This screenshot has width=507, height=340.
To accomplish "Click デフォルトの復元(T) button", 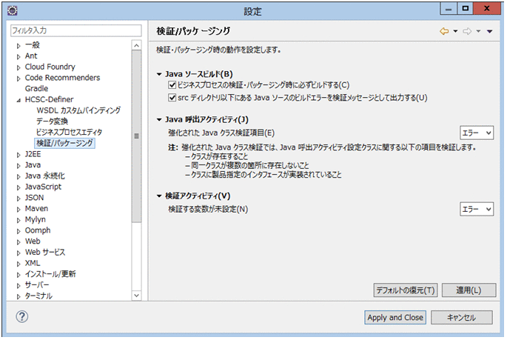I will (x=406, y=290).
